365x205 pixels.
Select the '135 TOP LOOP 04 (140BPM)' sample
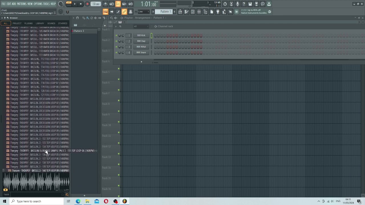coord(51,151)
